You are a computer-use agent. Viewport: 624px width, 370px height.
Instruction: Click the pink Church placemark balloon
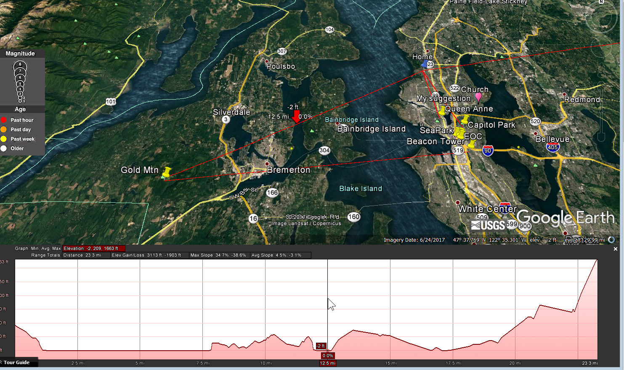click(x=478, y=97)
